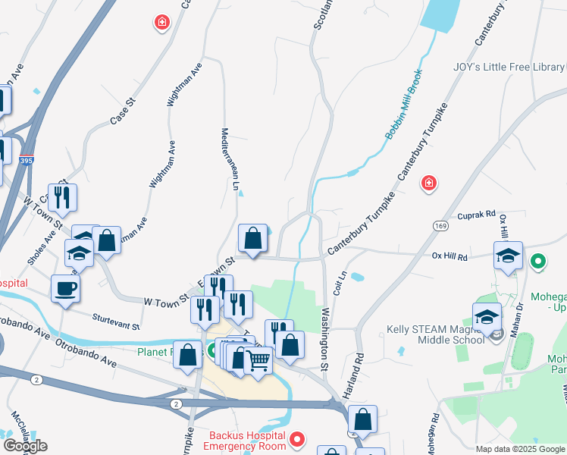Click the shopping bag marker near Mediterranean Ln
This screenshot has width=567, height=455.
pyautogui.click(x=252, y=240)
